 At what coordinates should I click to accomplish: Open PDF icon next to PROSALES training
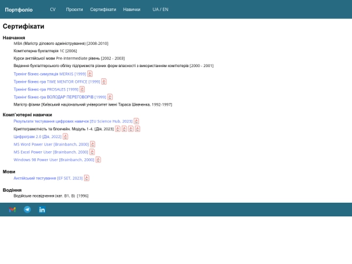82,89
